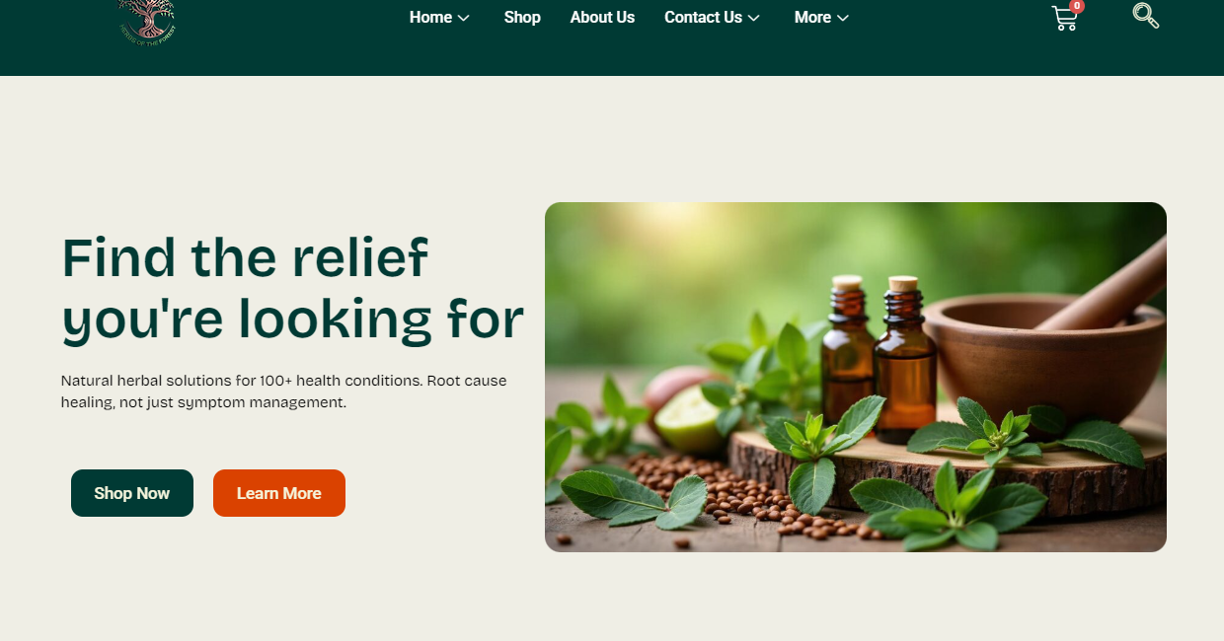The height and width of the screenshot is (641, 1224).
Task: Select the Contact Us menu label
Action: 703,17
